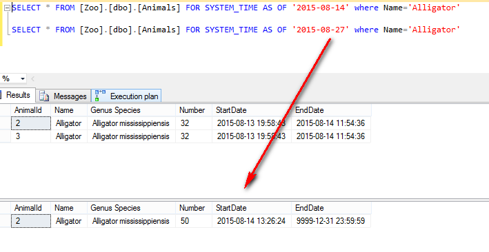Click the Messages tab icon
The height and width of the screenshot is (252, 489).
pos(44,96)
